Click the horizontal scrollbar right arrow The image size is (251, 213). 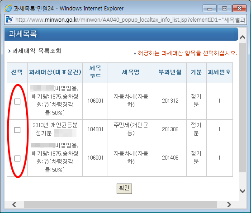click(x=229, y=204)
